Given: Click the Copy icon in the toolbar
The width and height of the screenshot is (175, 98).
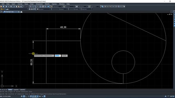Looking at the screenshot, I should 16,7.
